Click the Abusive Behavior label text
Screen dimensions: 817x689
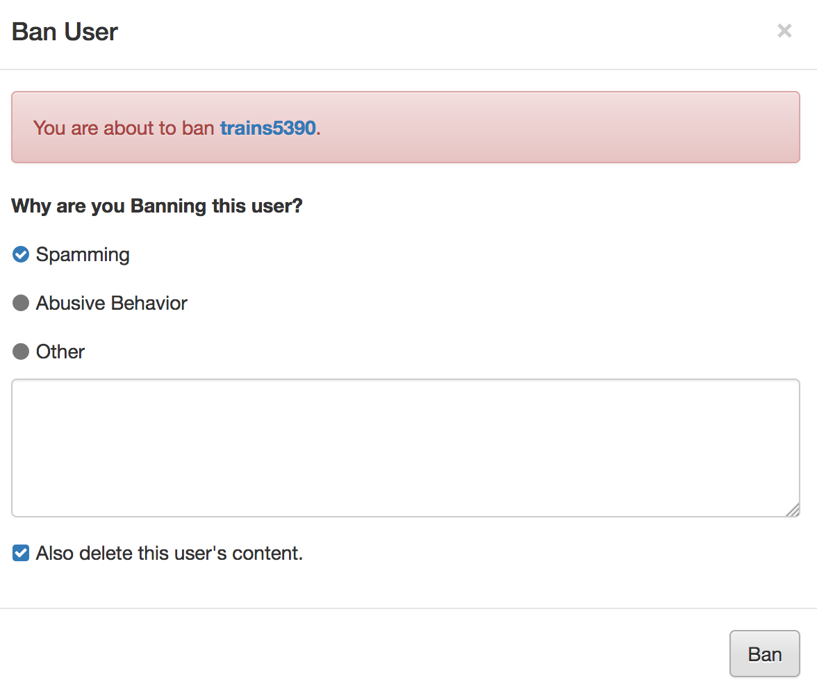click(111, 303)
